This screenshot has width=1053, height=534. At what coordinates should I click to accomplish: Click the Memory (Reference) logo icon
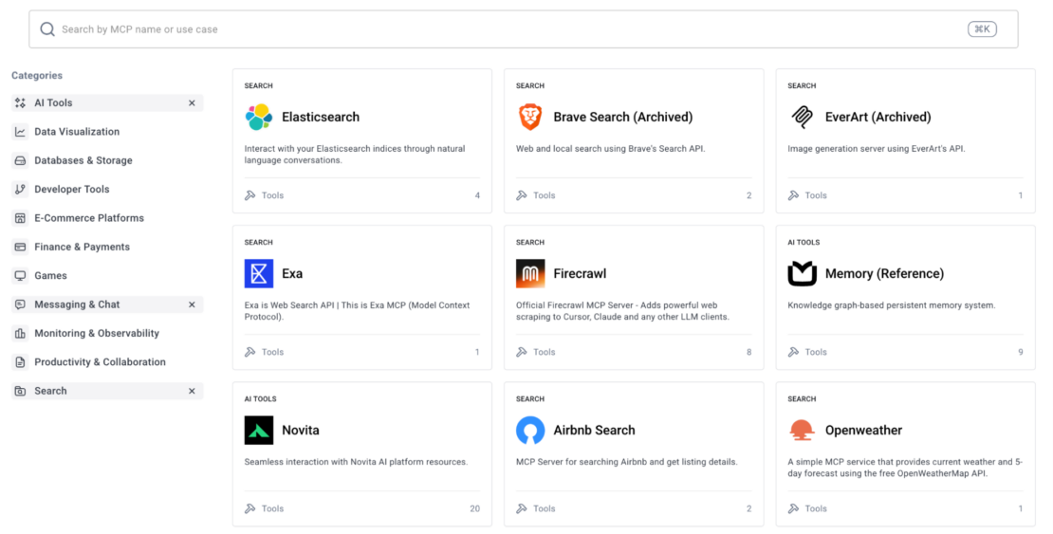[802, 273]
